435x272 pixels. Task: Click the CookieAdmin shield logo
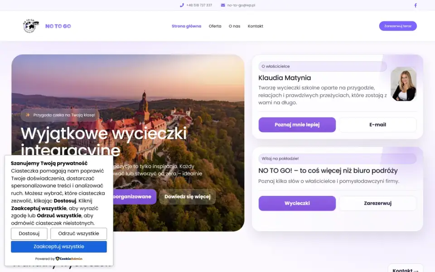(x=58, y=258)
